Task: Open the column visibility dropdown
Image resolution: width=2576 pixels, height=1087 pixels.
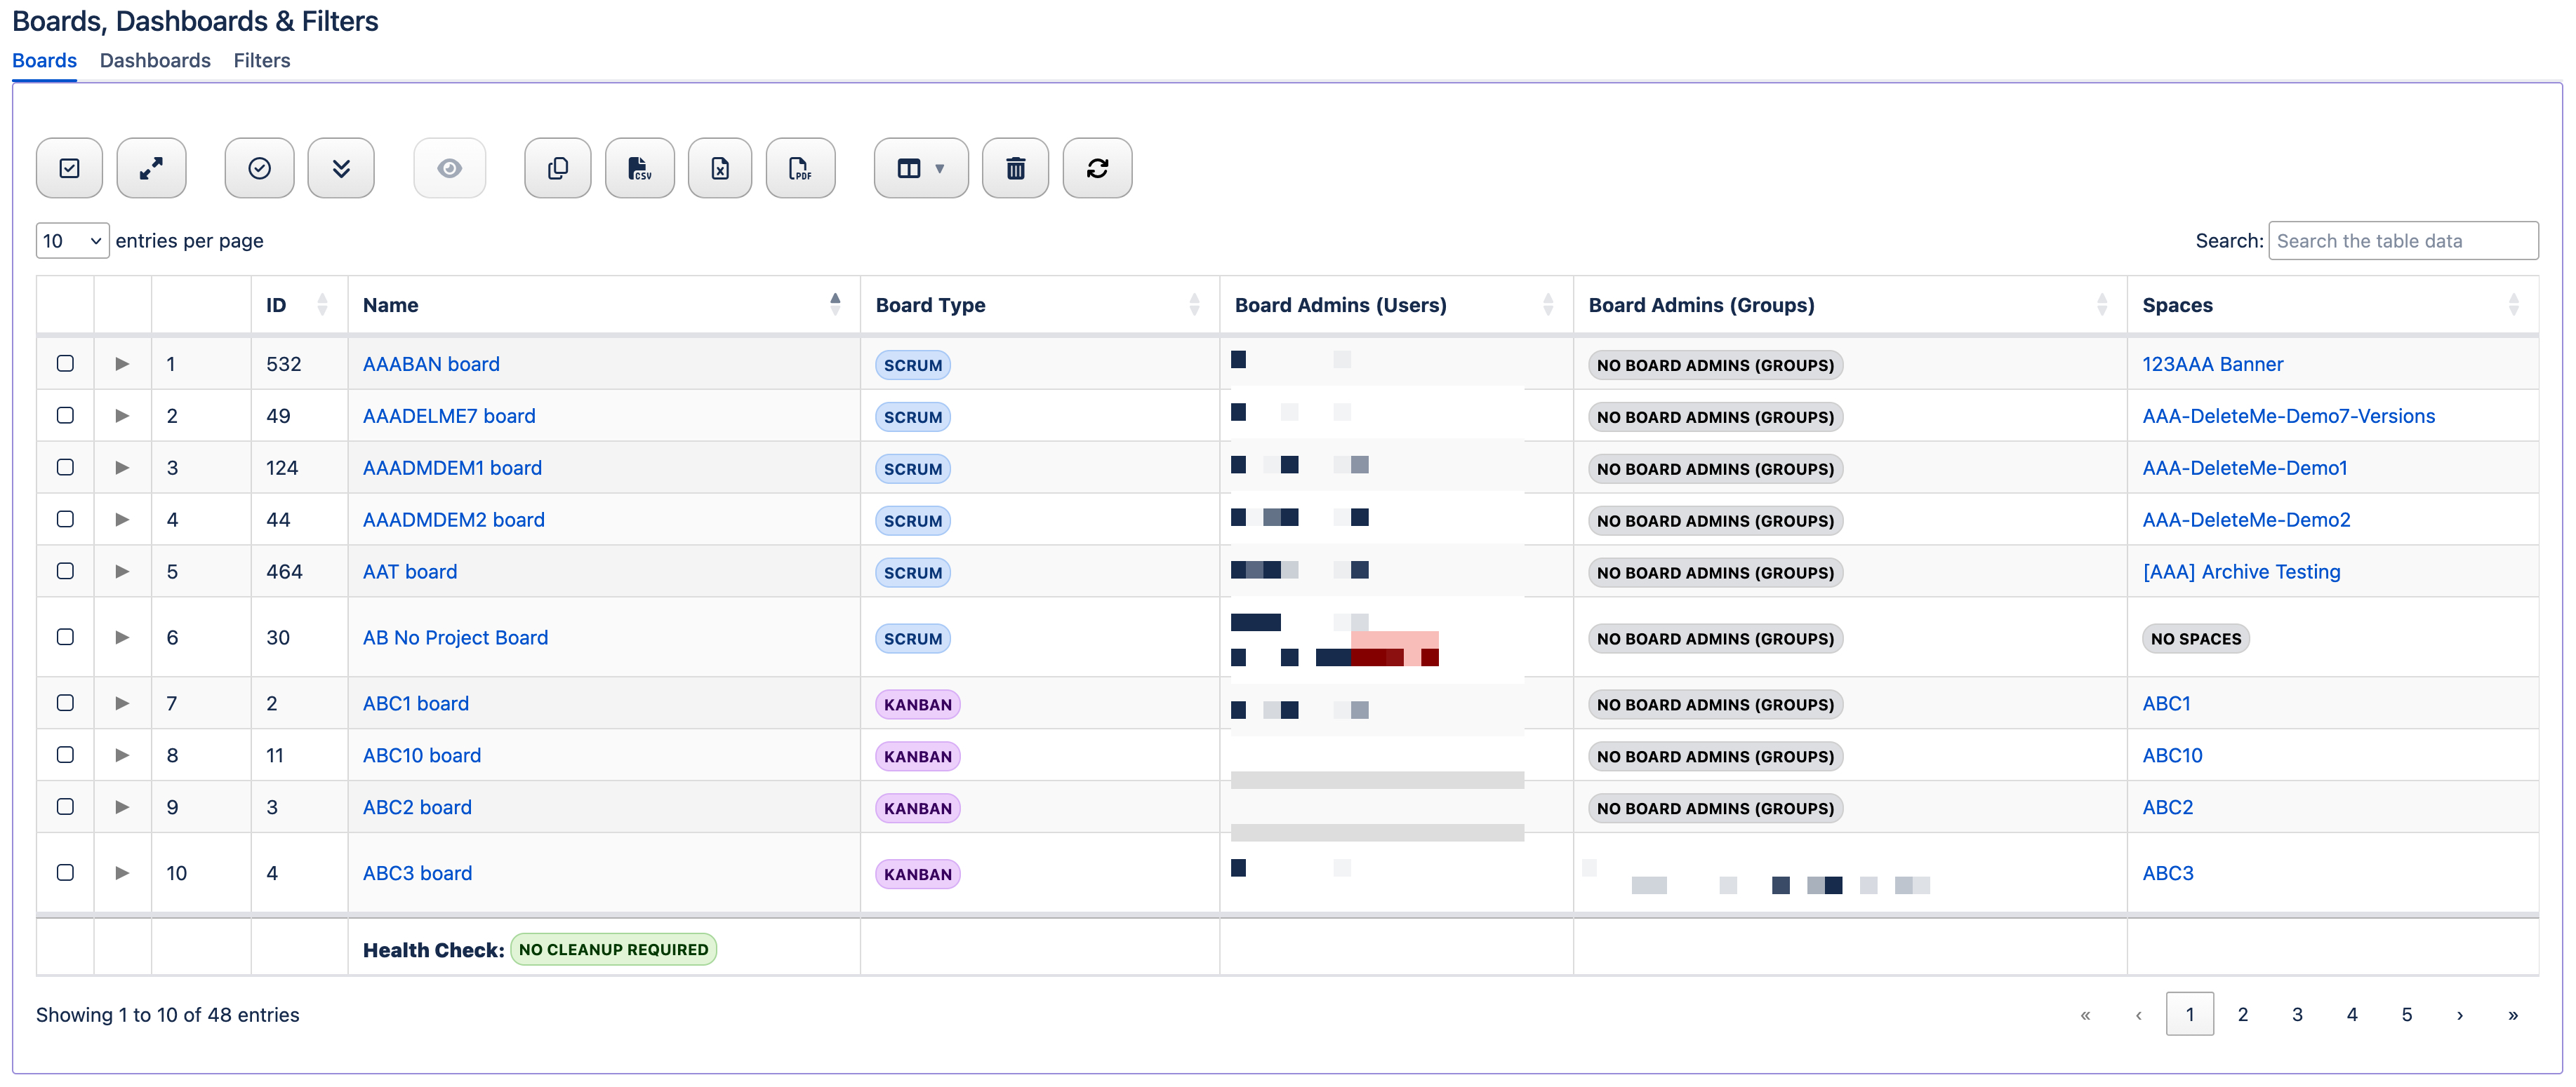Action: click(920, 168)
